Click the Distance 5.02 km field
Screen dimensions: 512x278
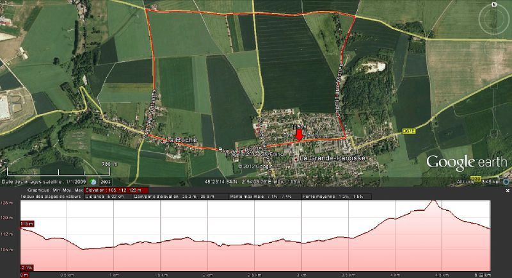click(108, 197)
